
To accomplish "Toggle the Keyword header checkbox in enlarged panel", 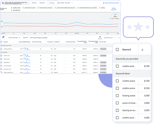I will tap(117, 49).
